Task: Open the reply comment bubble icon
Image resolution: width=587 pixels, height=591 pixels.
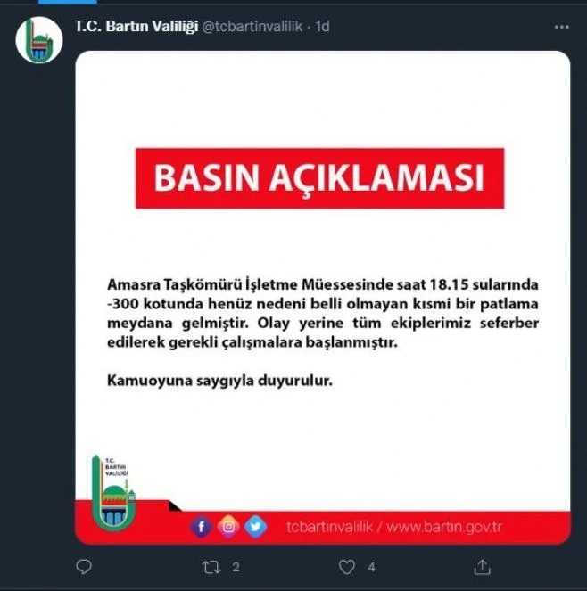Action: 84,567
